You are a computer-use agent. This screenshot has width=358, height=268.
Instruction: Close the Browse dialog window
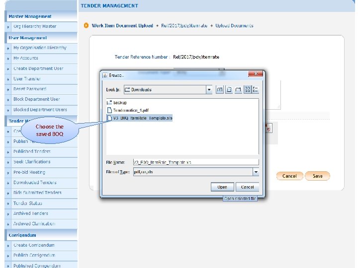click(x=256, y=74)
